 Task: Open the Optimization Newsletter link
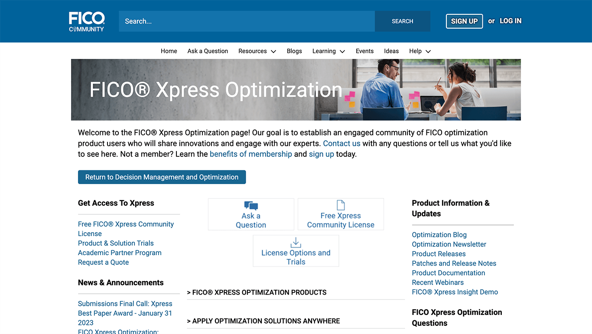click(x=449, y=244)
